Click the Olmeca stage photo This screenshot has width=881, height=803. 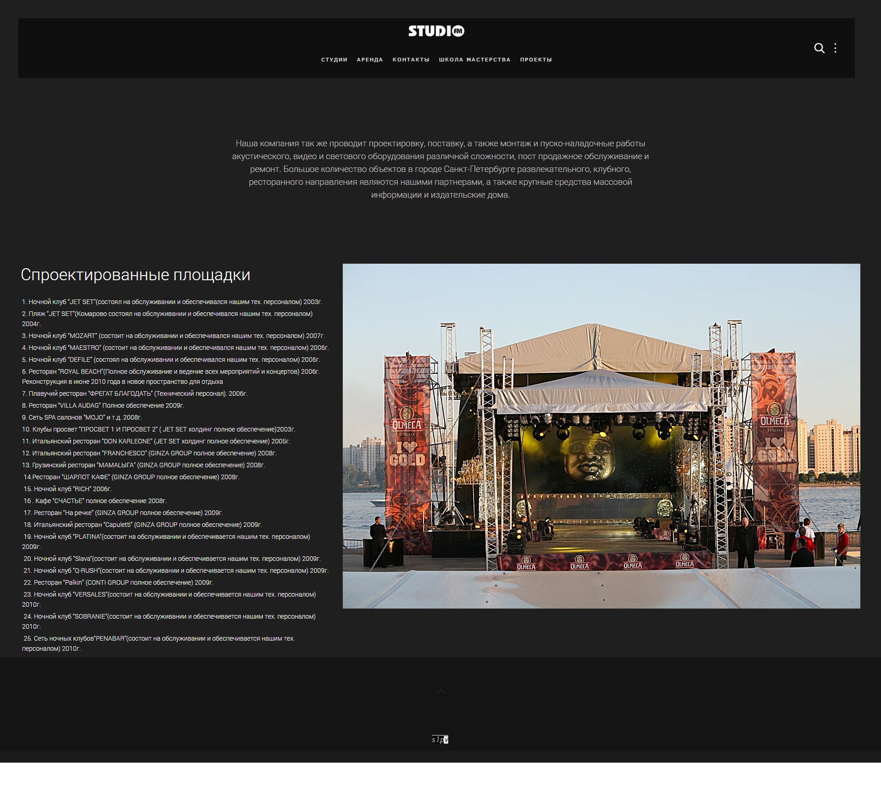click(x=601, y=436)
